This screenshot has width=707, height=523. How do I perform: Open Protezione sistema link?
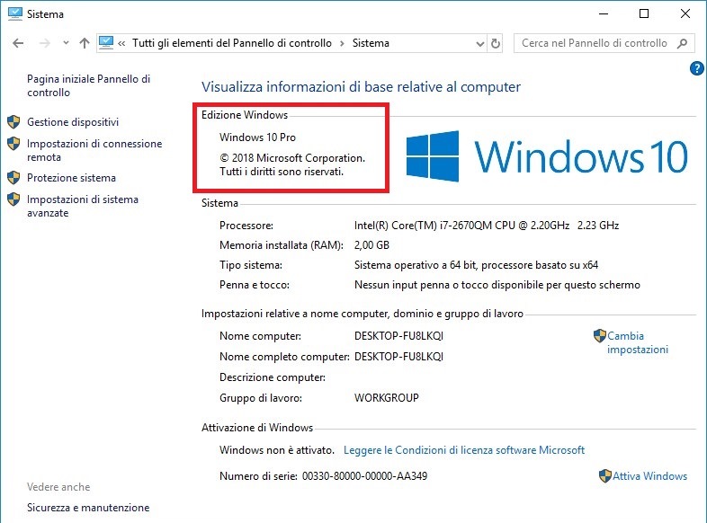click(x=71, y=178)
